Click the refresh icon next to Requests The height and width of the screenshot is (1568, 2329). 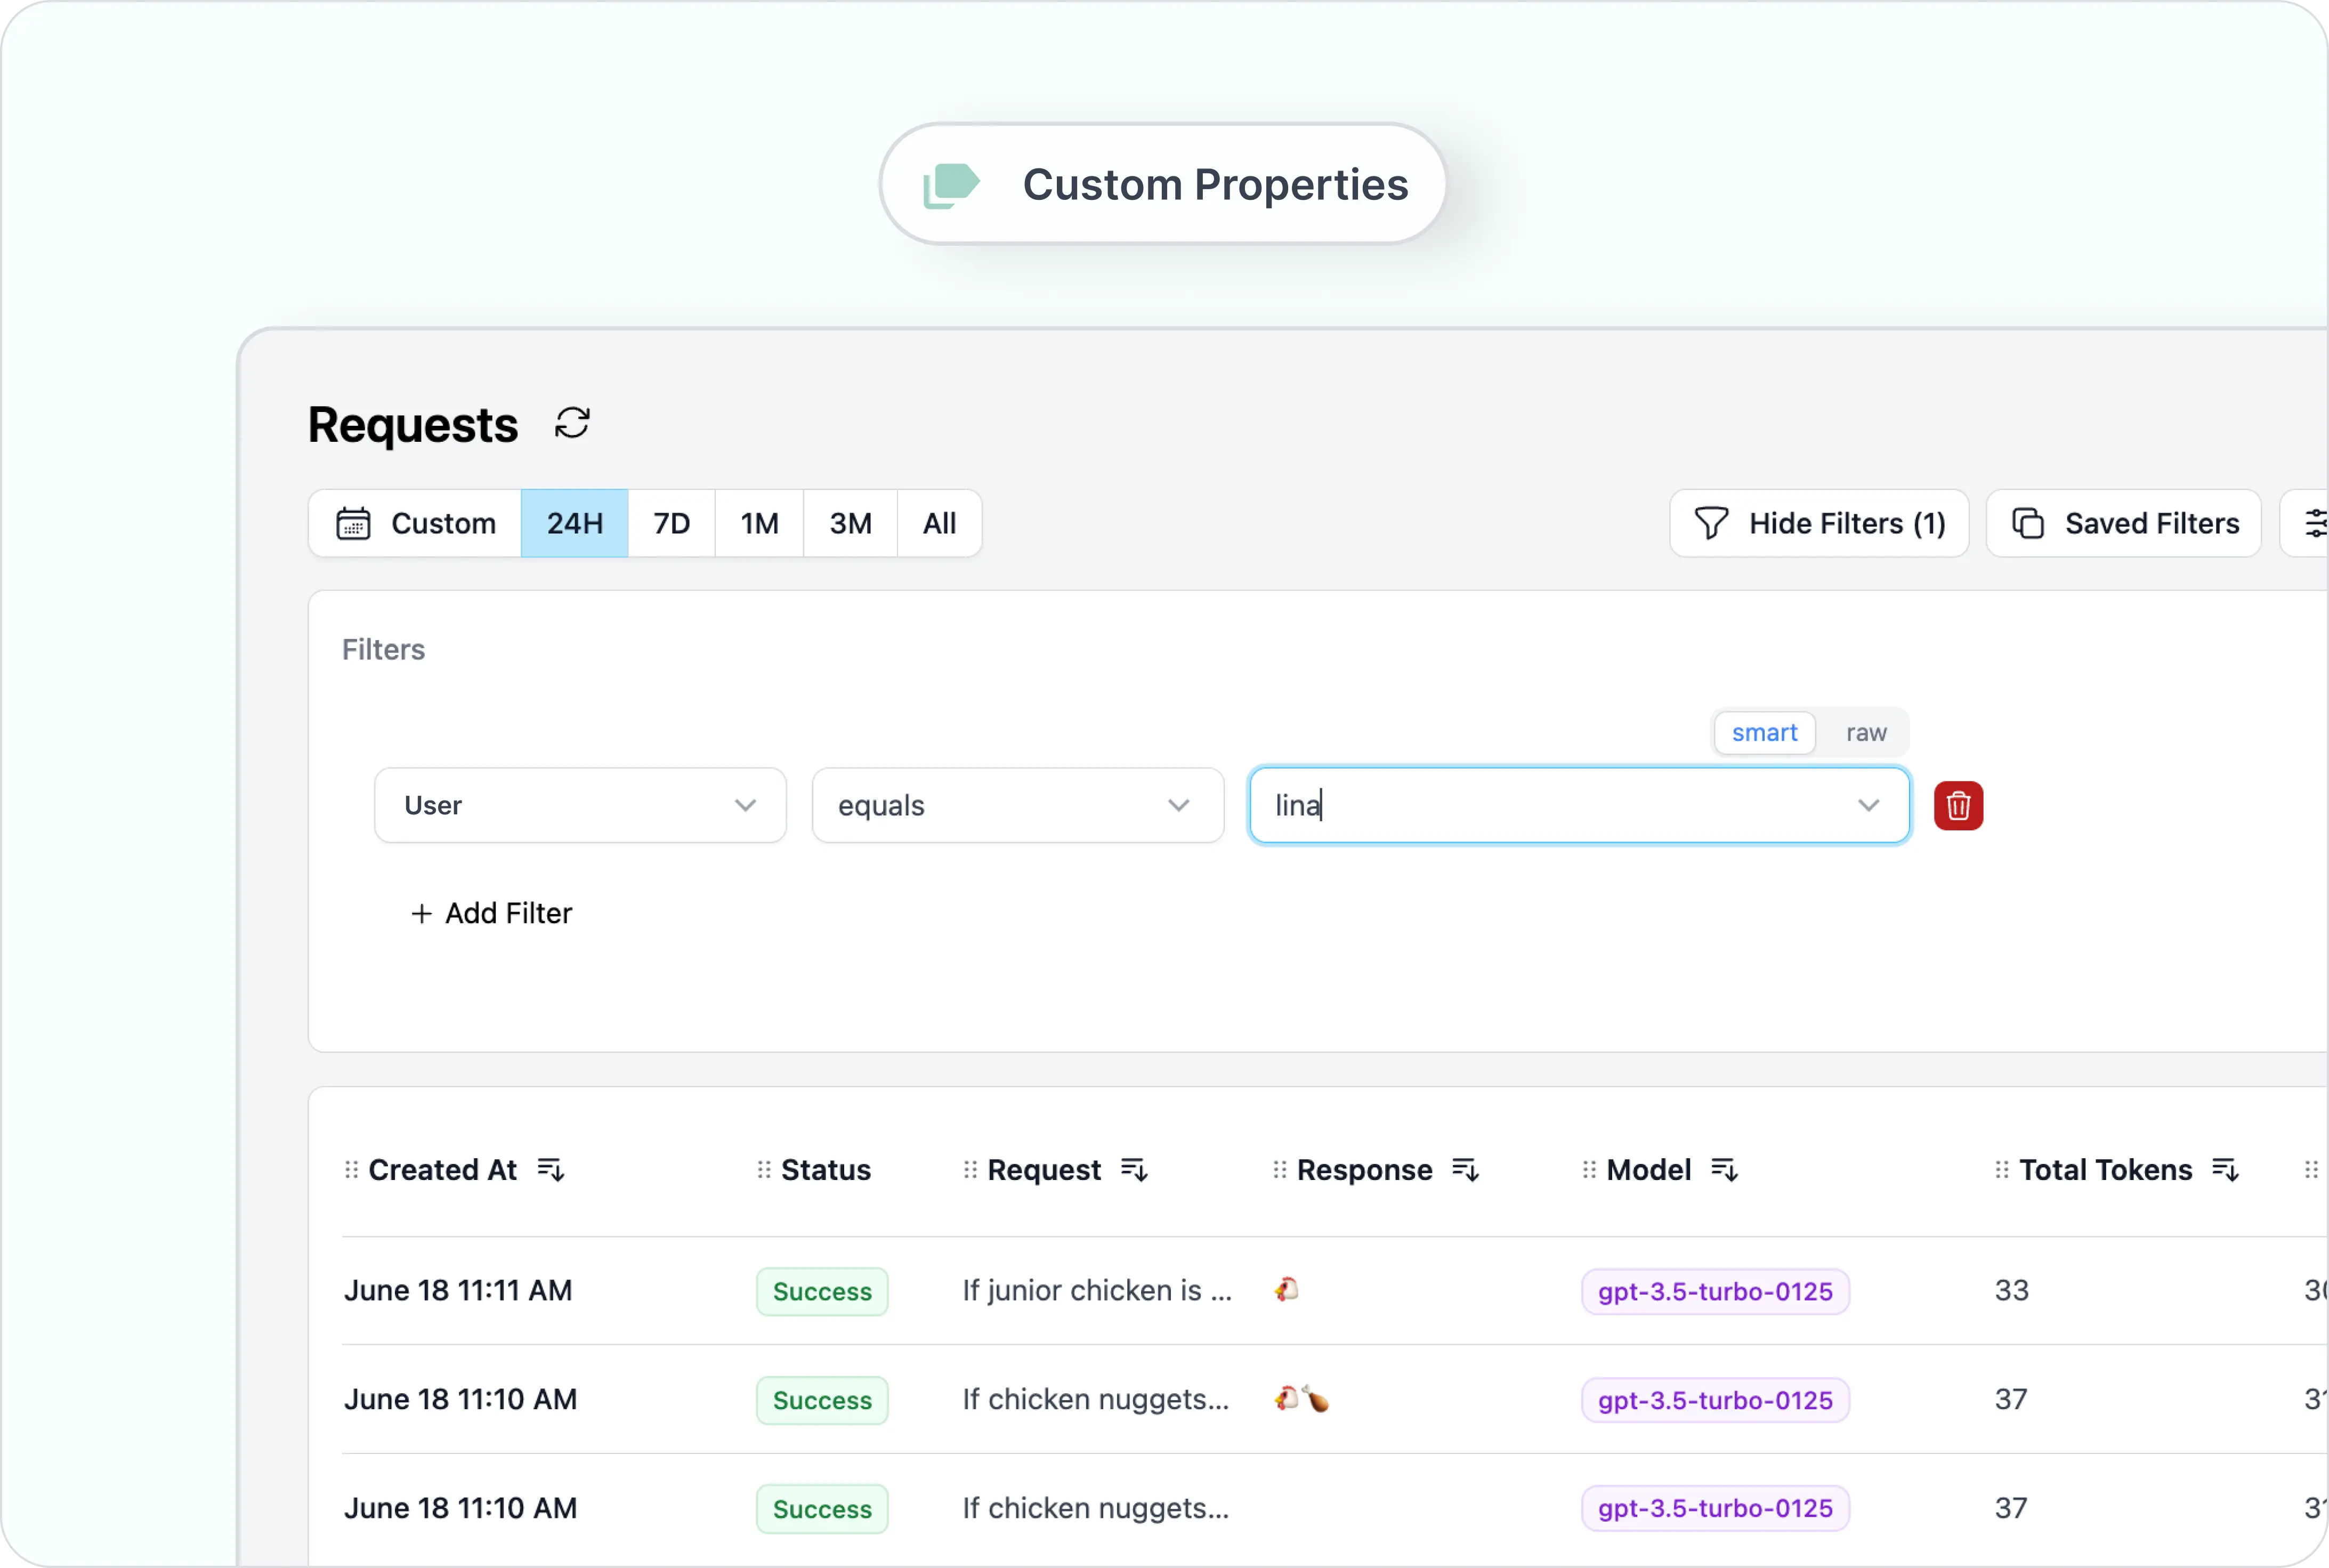(572, 423)
